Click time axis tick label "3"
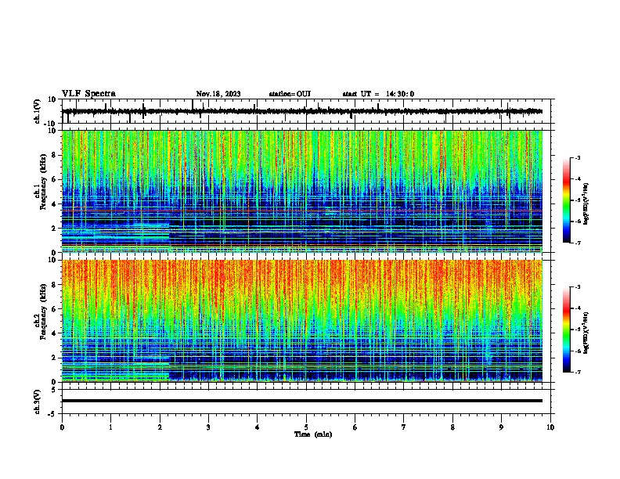This screenshot has height=479, width=620. (x=208, y=427)
